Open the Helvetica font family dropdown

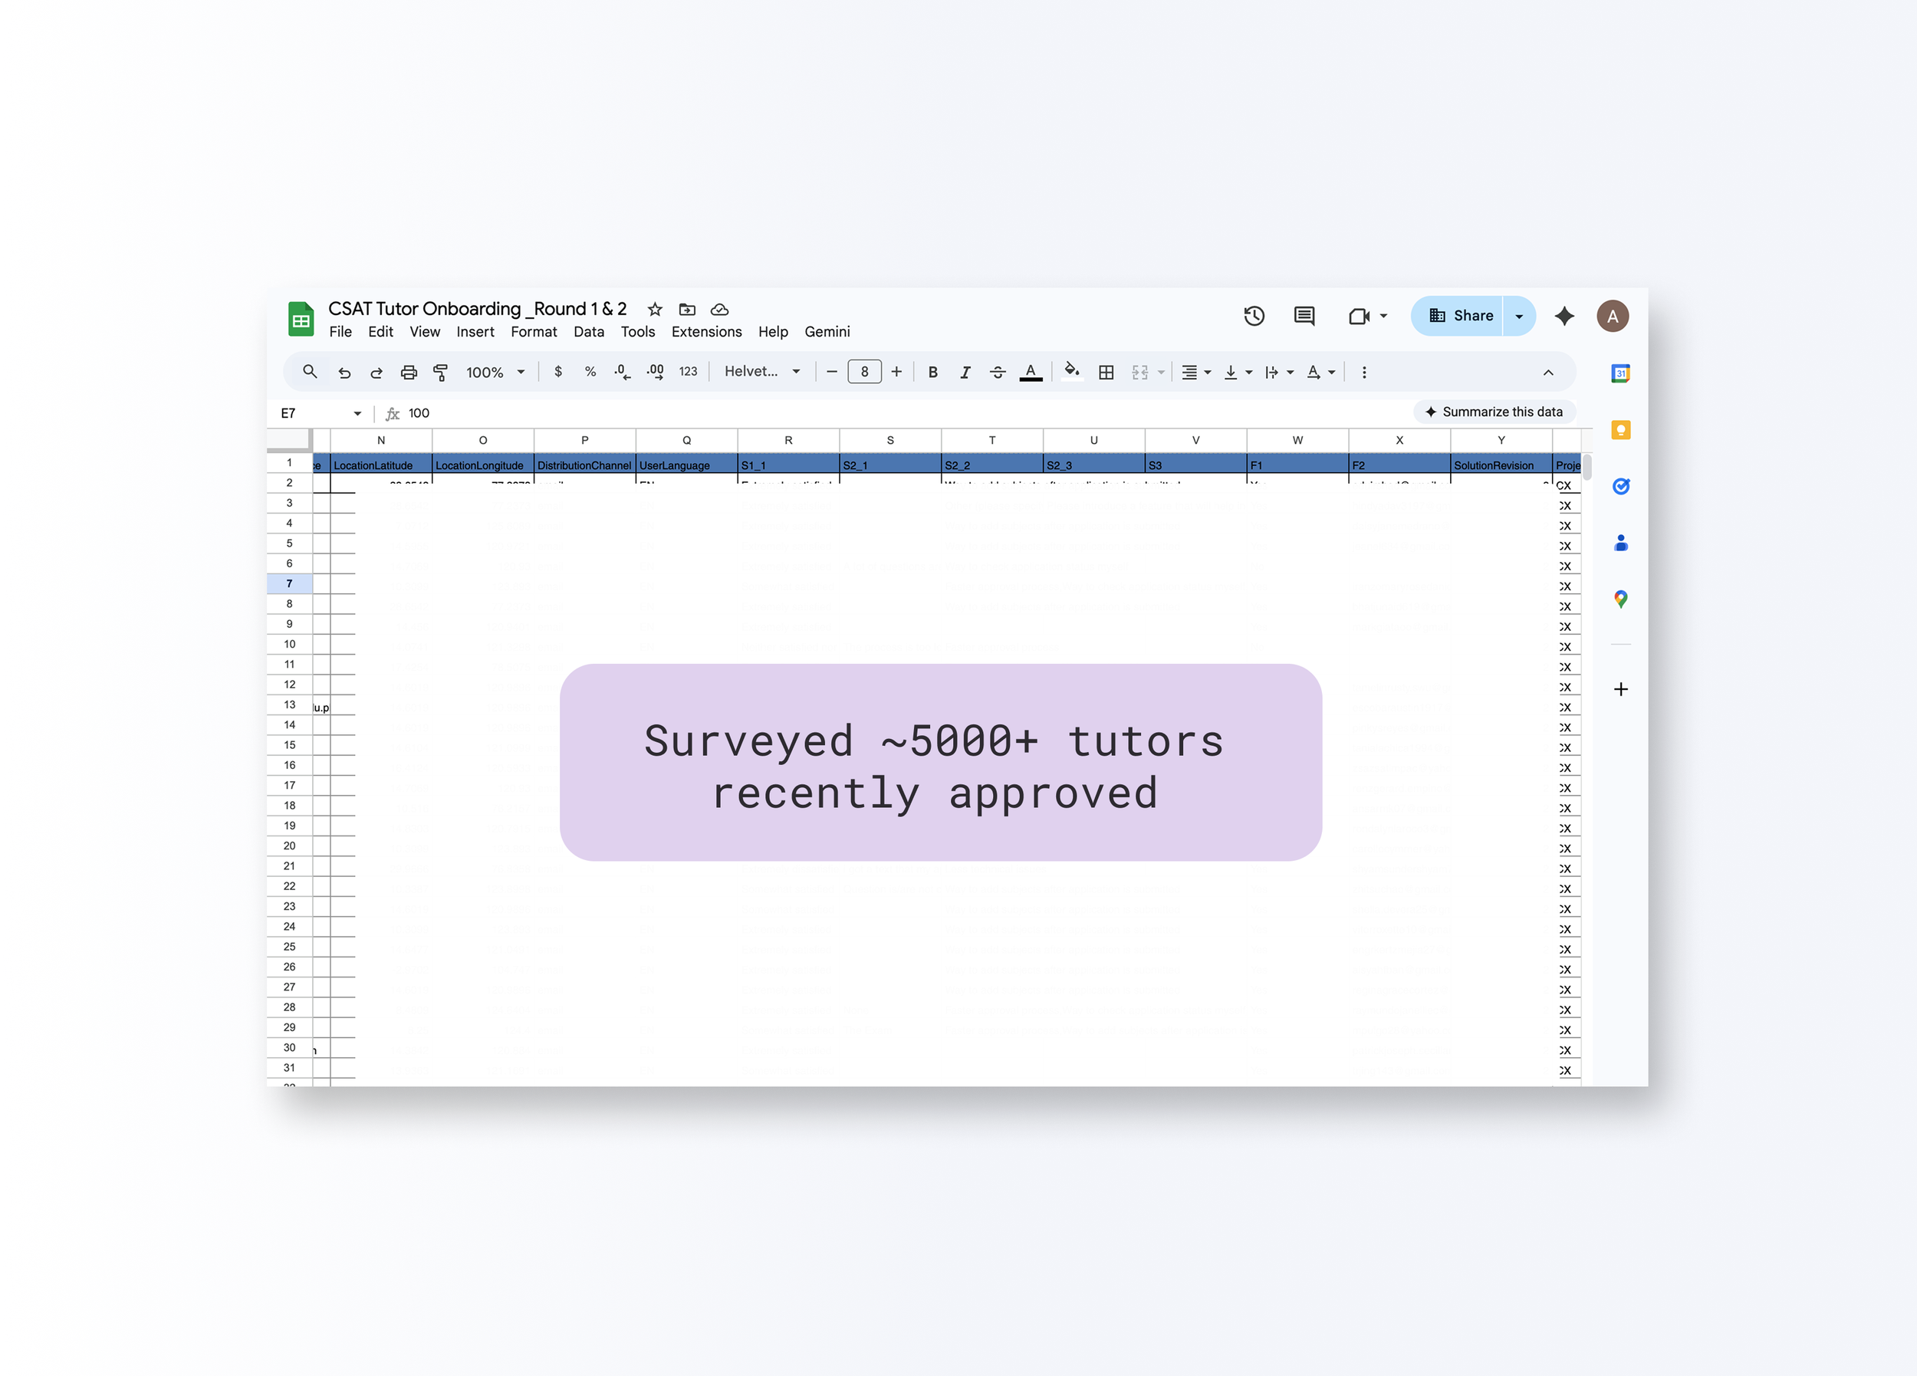[761, 372]
